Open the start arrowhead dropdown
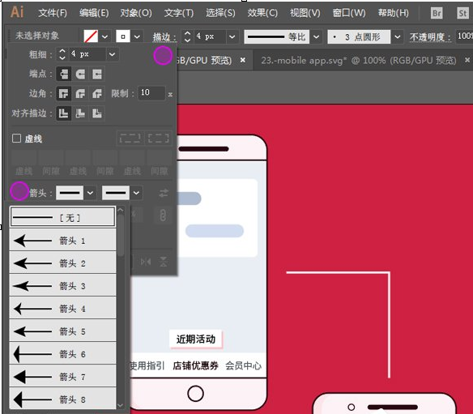Image resolution: width=473 pixels, height=414 pixels. click(x=90, y=193)
